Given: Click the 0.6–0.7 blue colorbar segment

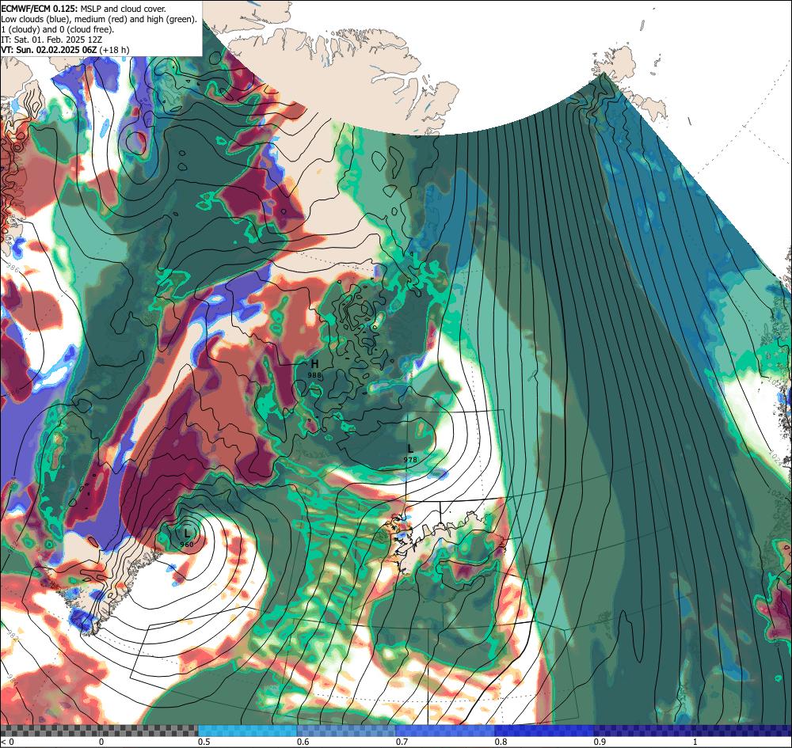Looking at the screenshot, I should pos(346,731).
